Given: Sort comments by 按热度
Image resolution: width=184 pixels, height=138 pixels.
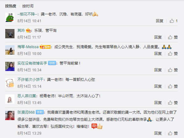Looking at the screenshot, I should [x=10, y=6].
